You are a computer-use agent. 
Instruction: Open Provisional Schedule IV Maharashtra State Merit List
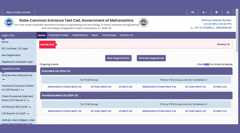159,111
